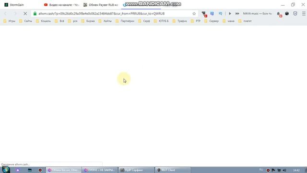Minimize the browser window
The image size is (307, 173).
coord(283,5)
